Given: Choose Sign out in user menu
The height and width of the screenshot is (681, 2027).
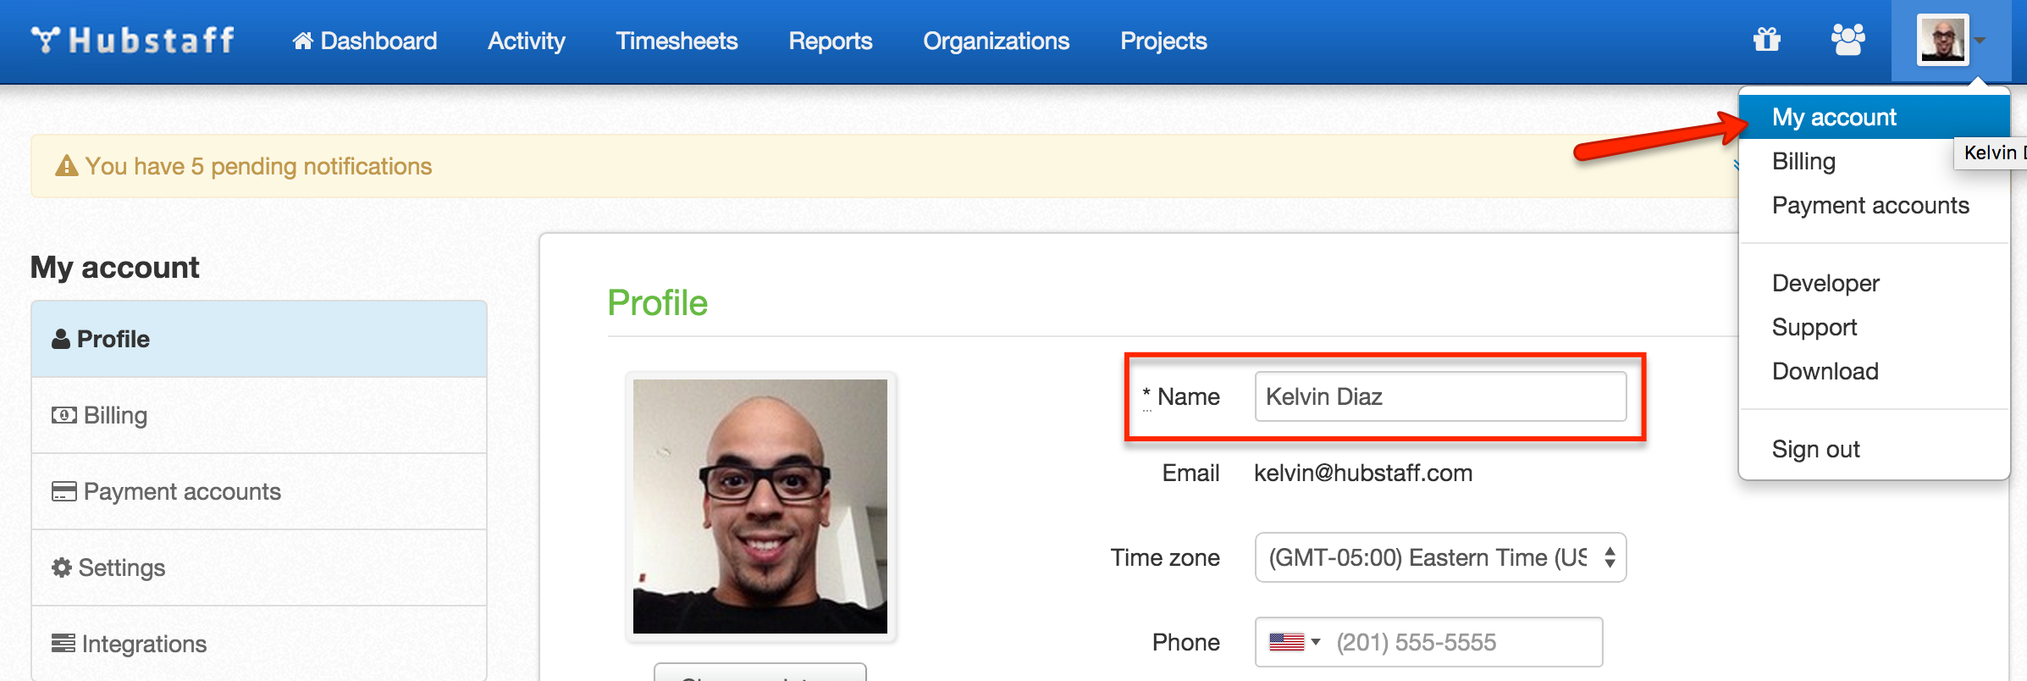Looking at the screenshot, I should (1815, 449).
